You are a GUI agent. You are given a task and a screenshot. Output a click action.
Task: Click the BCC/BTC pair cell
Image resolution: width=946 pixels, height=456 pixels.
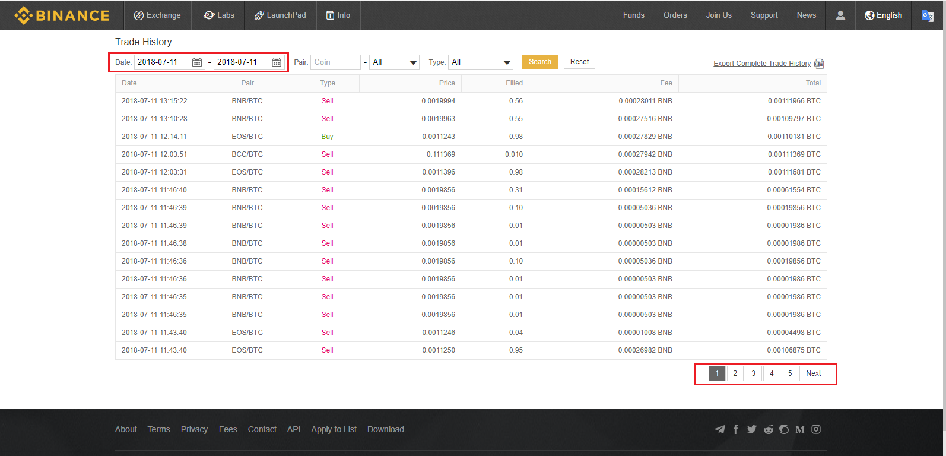247,154
